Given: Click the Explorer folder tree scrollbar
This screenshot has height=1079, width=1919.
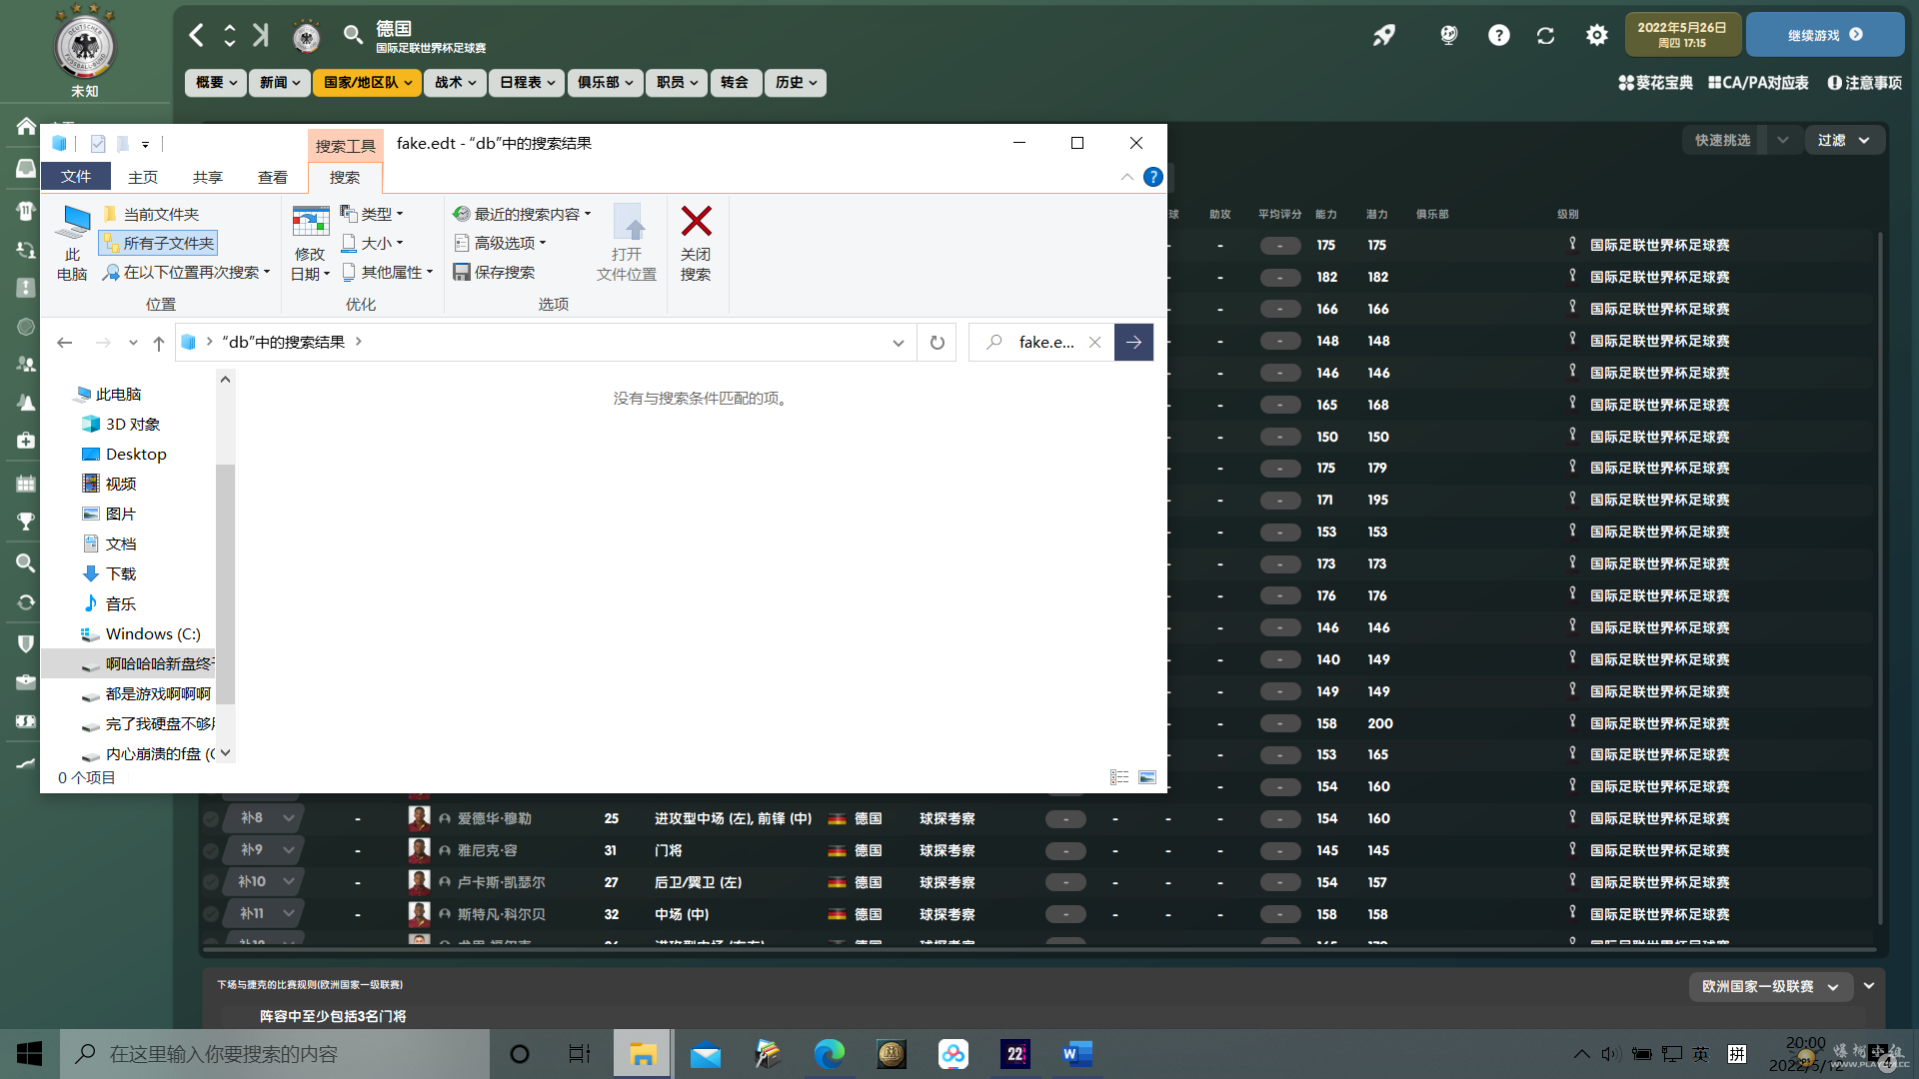Looking at the screenshot, I should click(225, 582).
